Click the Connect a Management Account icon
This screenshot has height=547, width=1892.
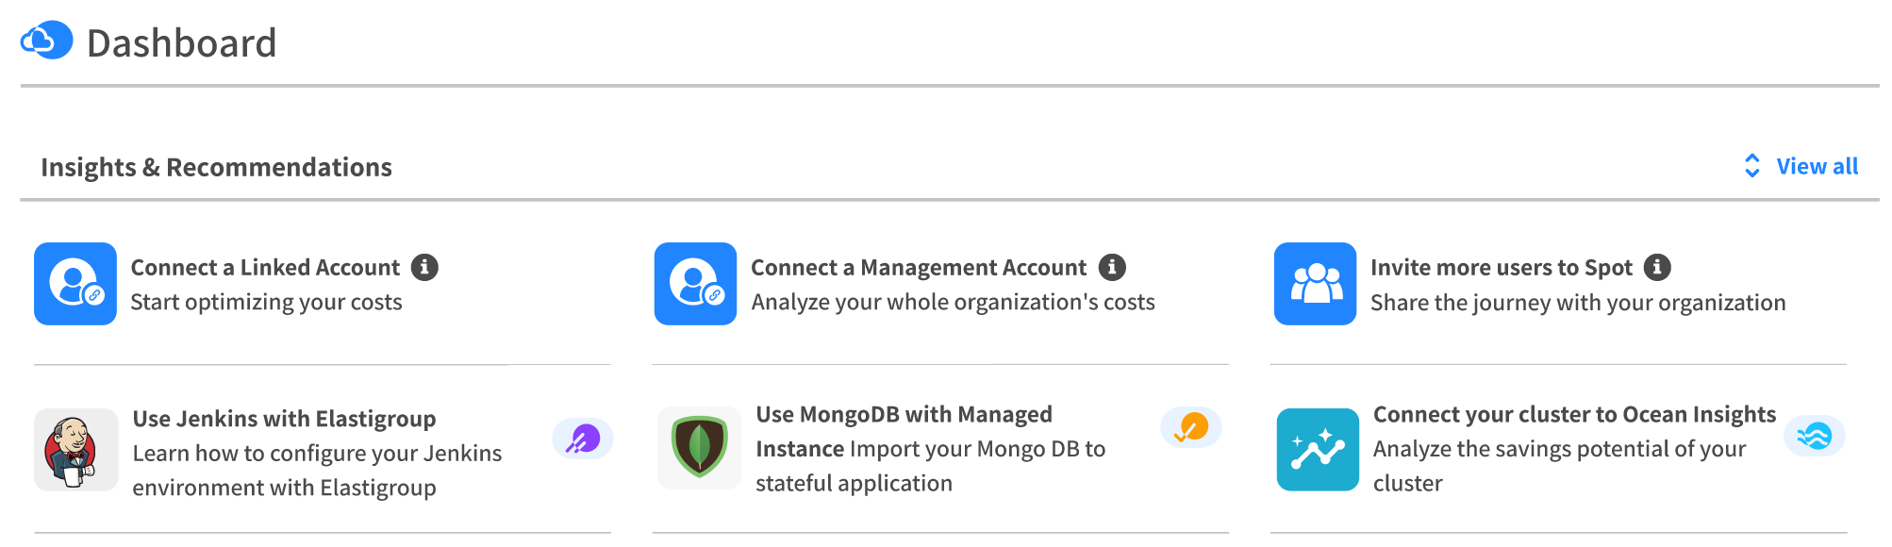point(695,284)
